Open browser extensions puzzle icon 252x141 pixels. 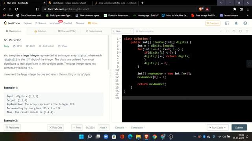coord(235,9)
